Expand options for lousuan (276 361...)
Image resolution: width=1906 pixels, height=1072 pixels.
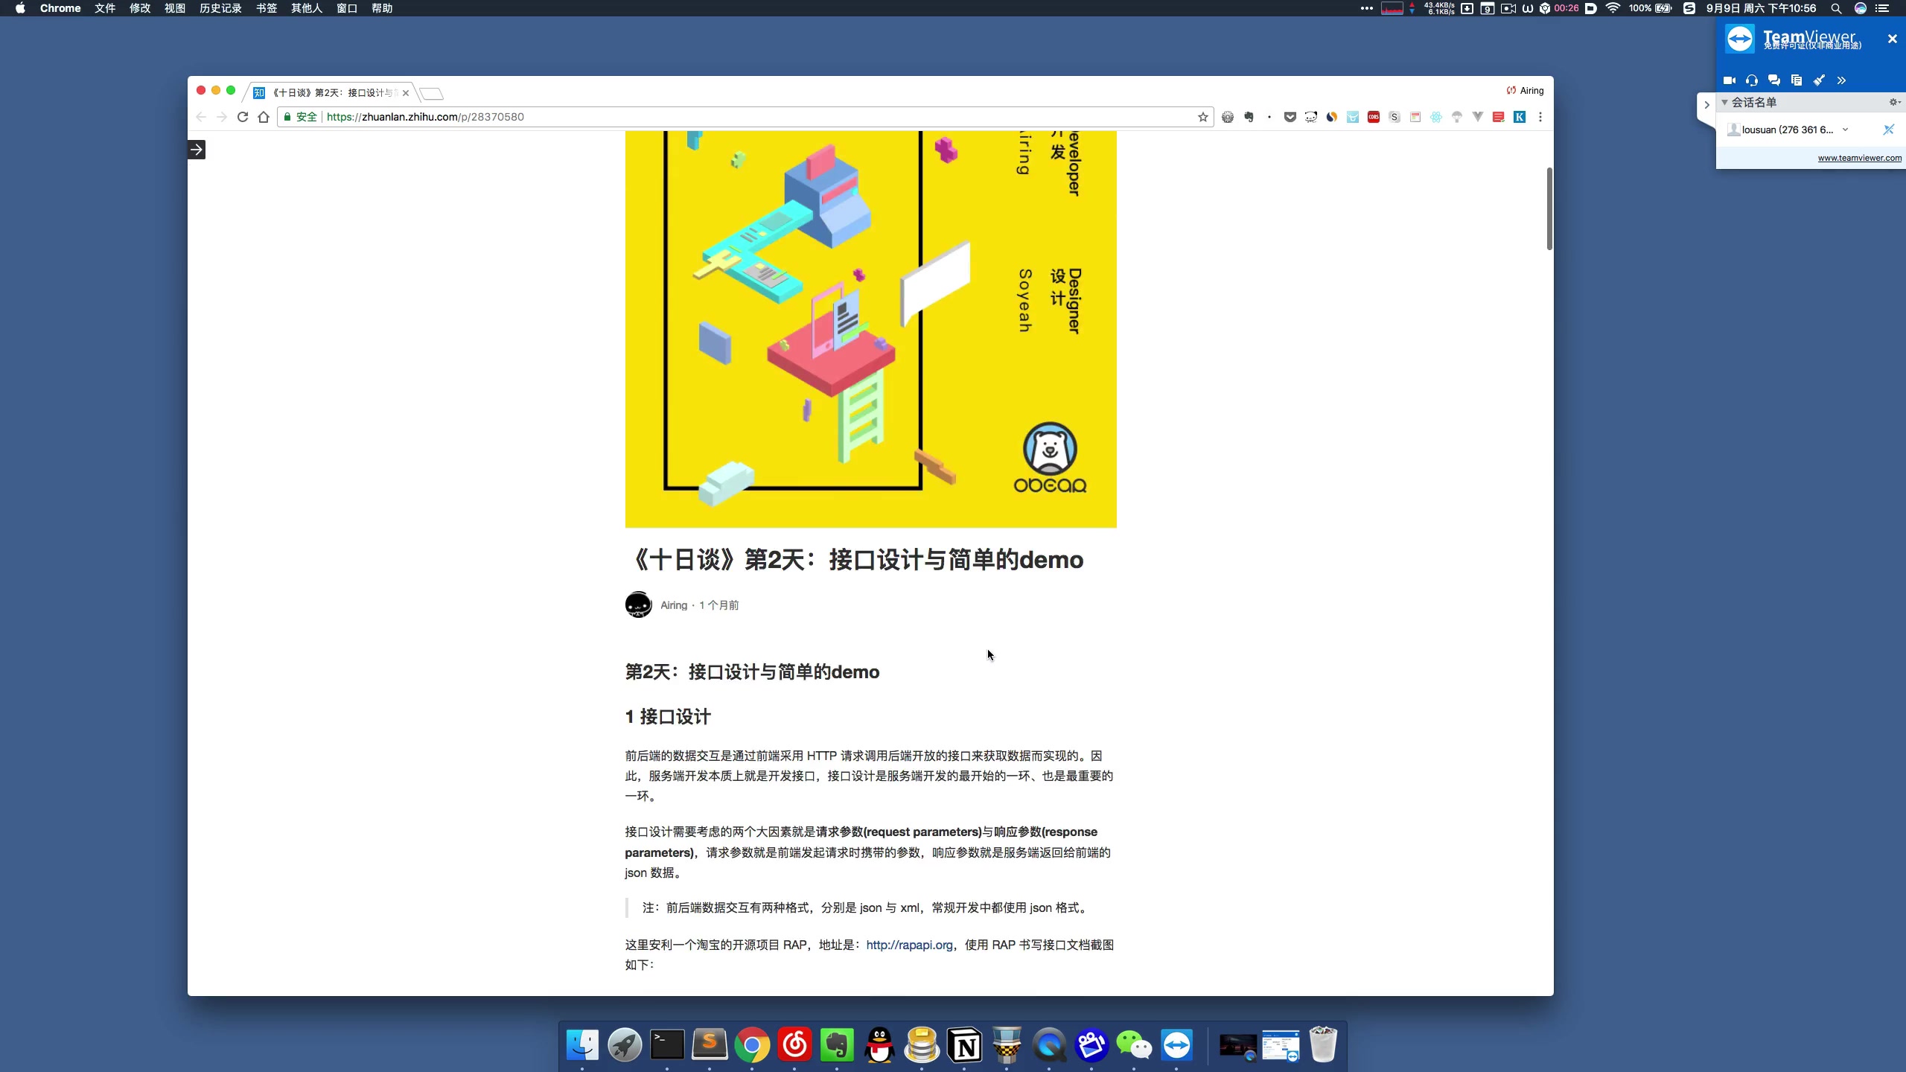click(1845, 130)
